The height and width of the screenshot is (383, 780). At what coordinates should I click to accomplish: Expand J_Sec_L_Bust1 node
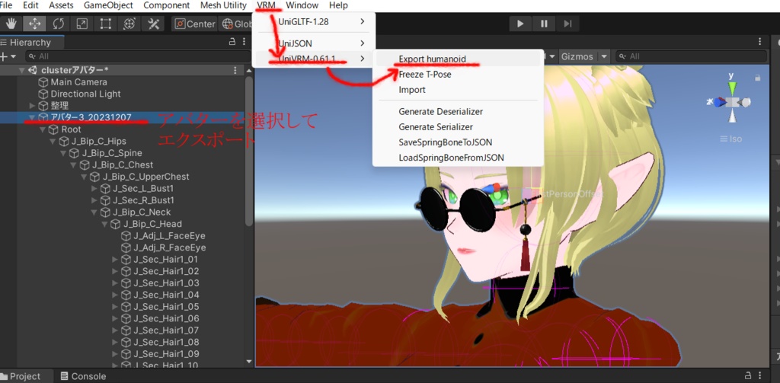click(94, 189)
